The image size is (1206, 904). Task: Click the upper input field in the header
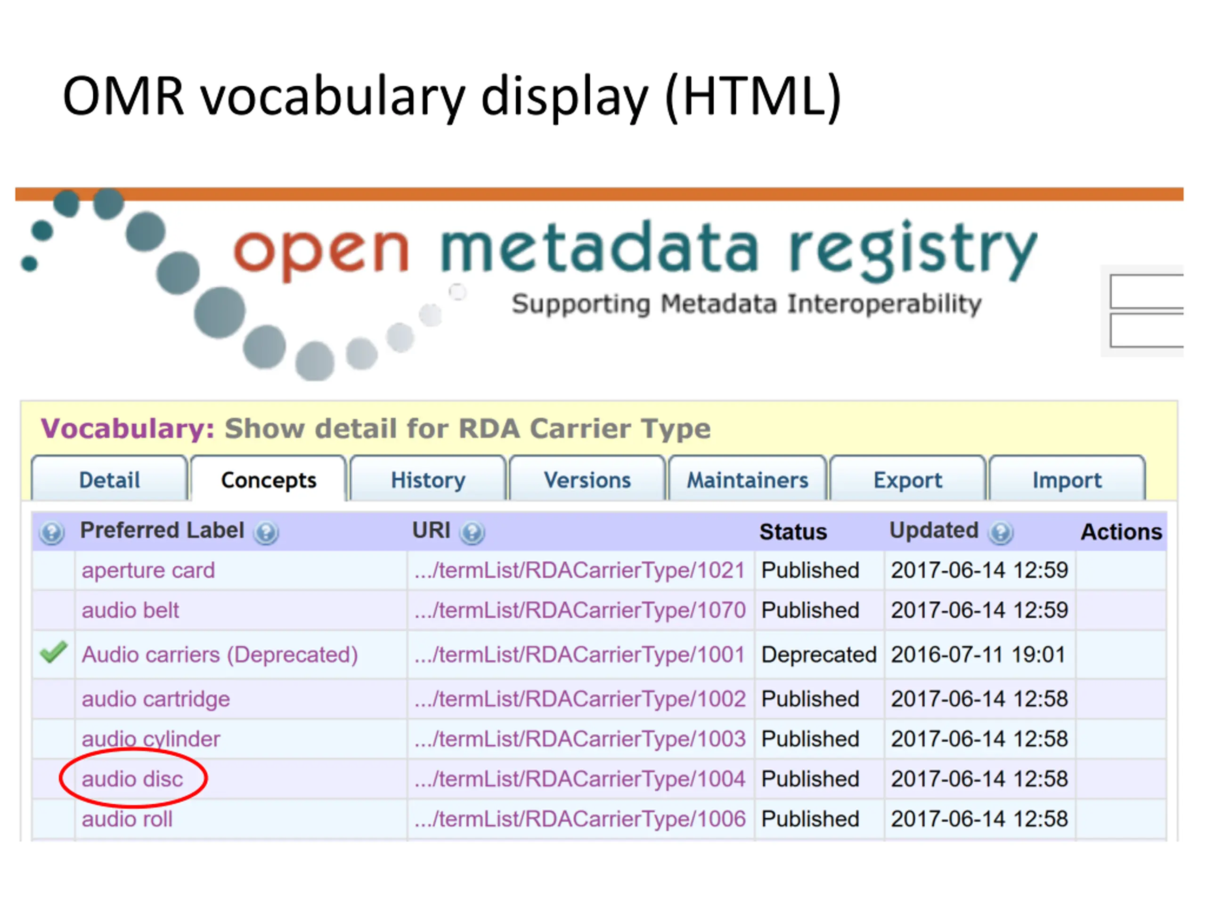point(1147,291)
